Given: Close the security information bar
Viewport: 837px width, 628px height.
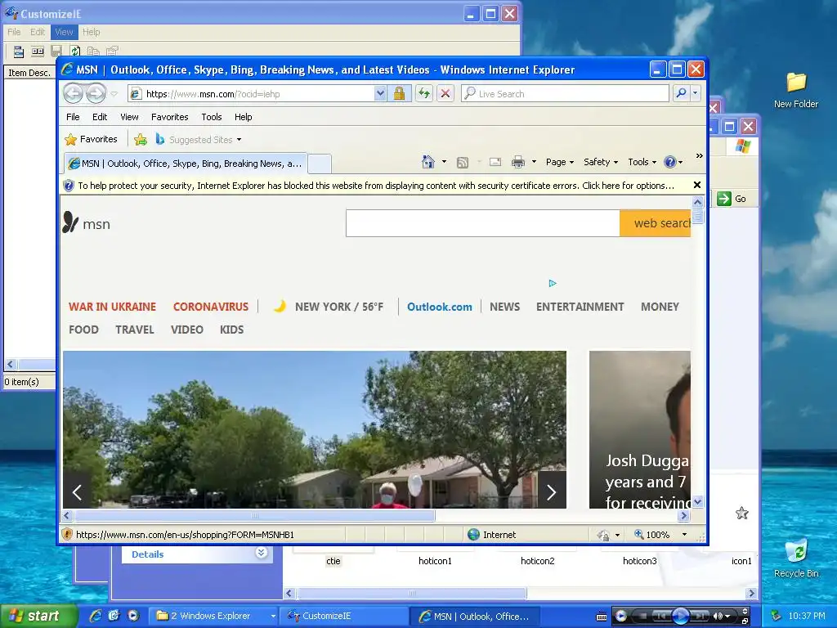Looking at the screenshot, I should (696, 186).
